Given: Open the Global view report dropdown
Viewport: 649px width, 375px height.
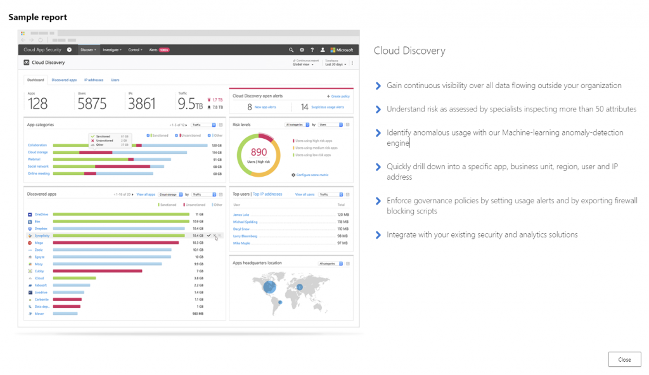Looking at the screenshot, I should (303, 65).
